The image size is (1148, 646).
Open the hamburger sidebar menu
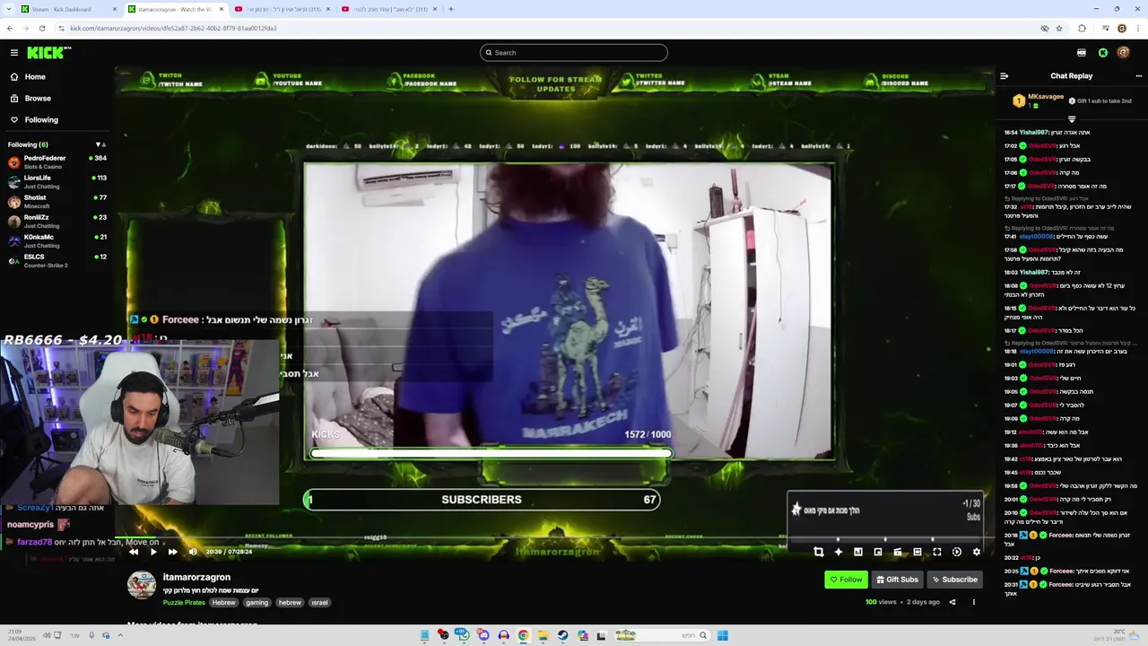tap(14, 53)
